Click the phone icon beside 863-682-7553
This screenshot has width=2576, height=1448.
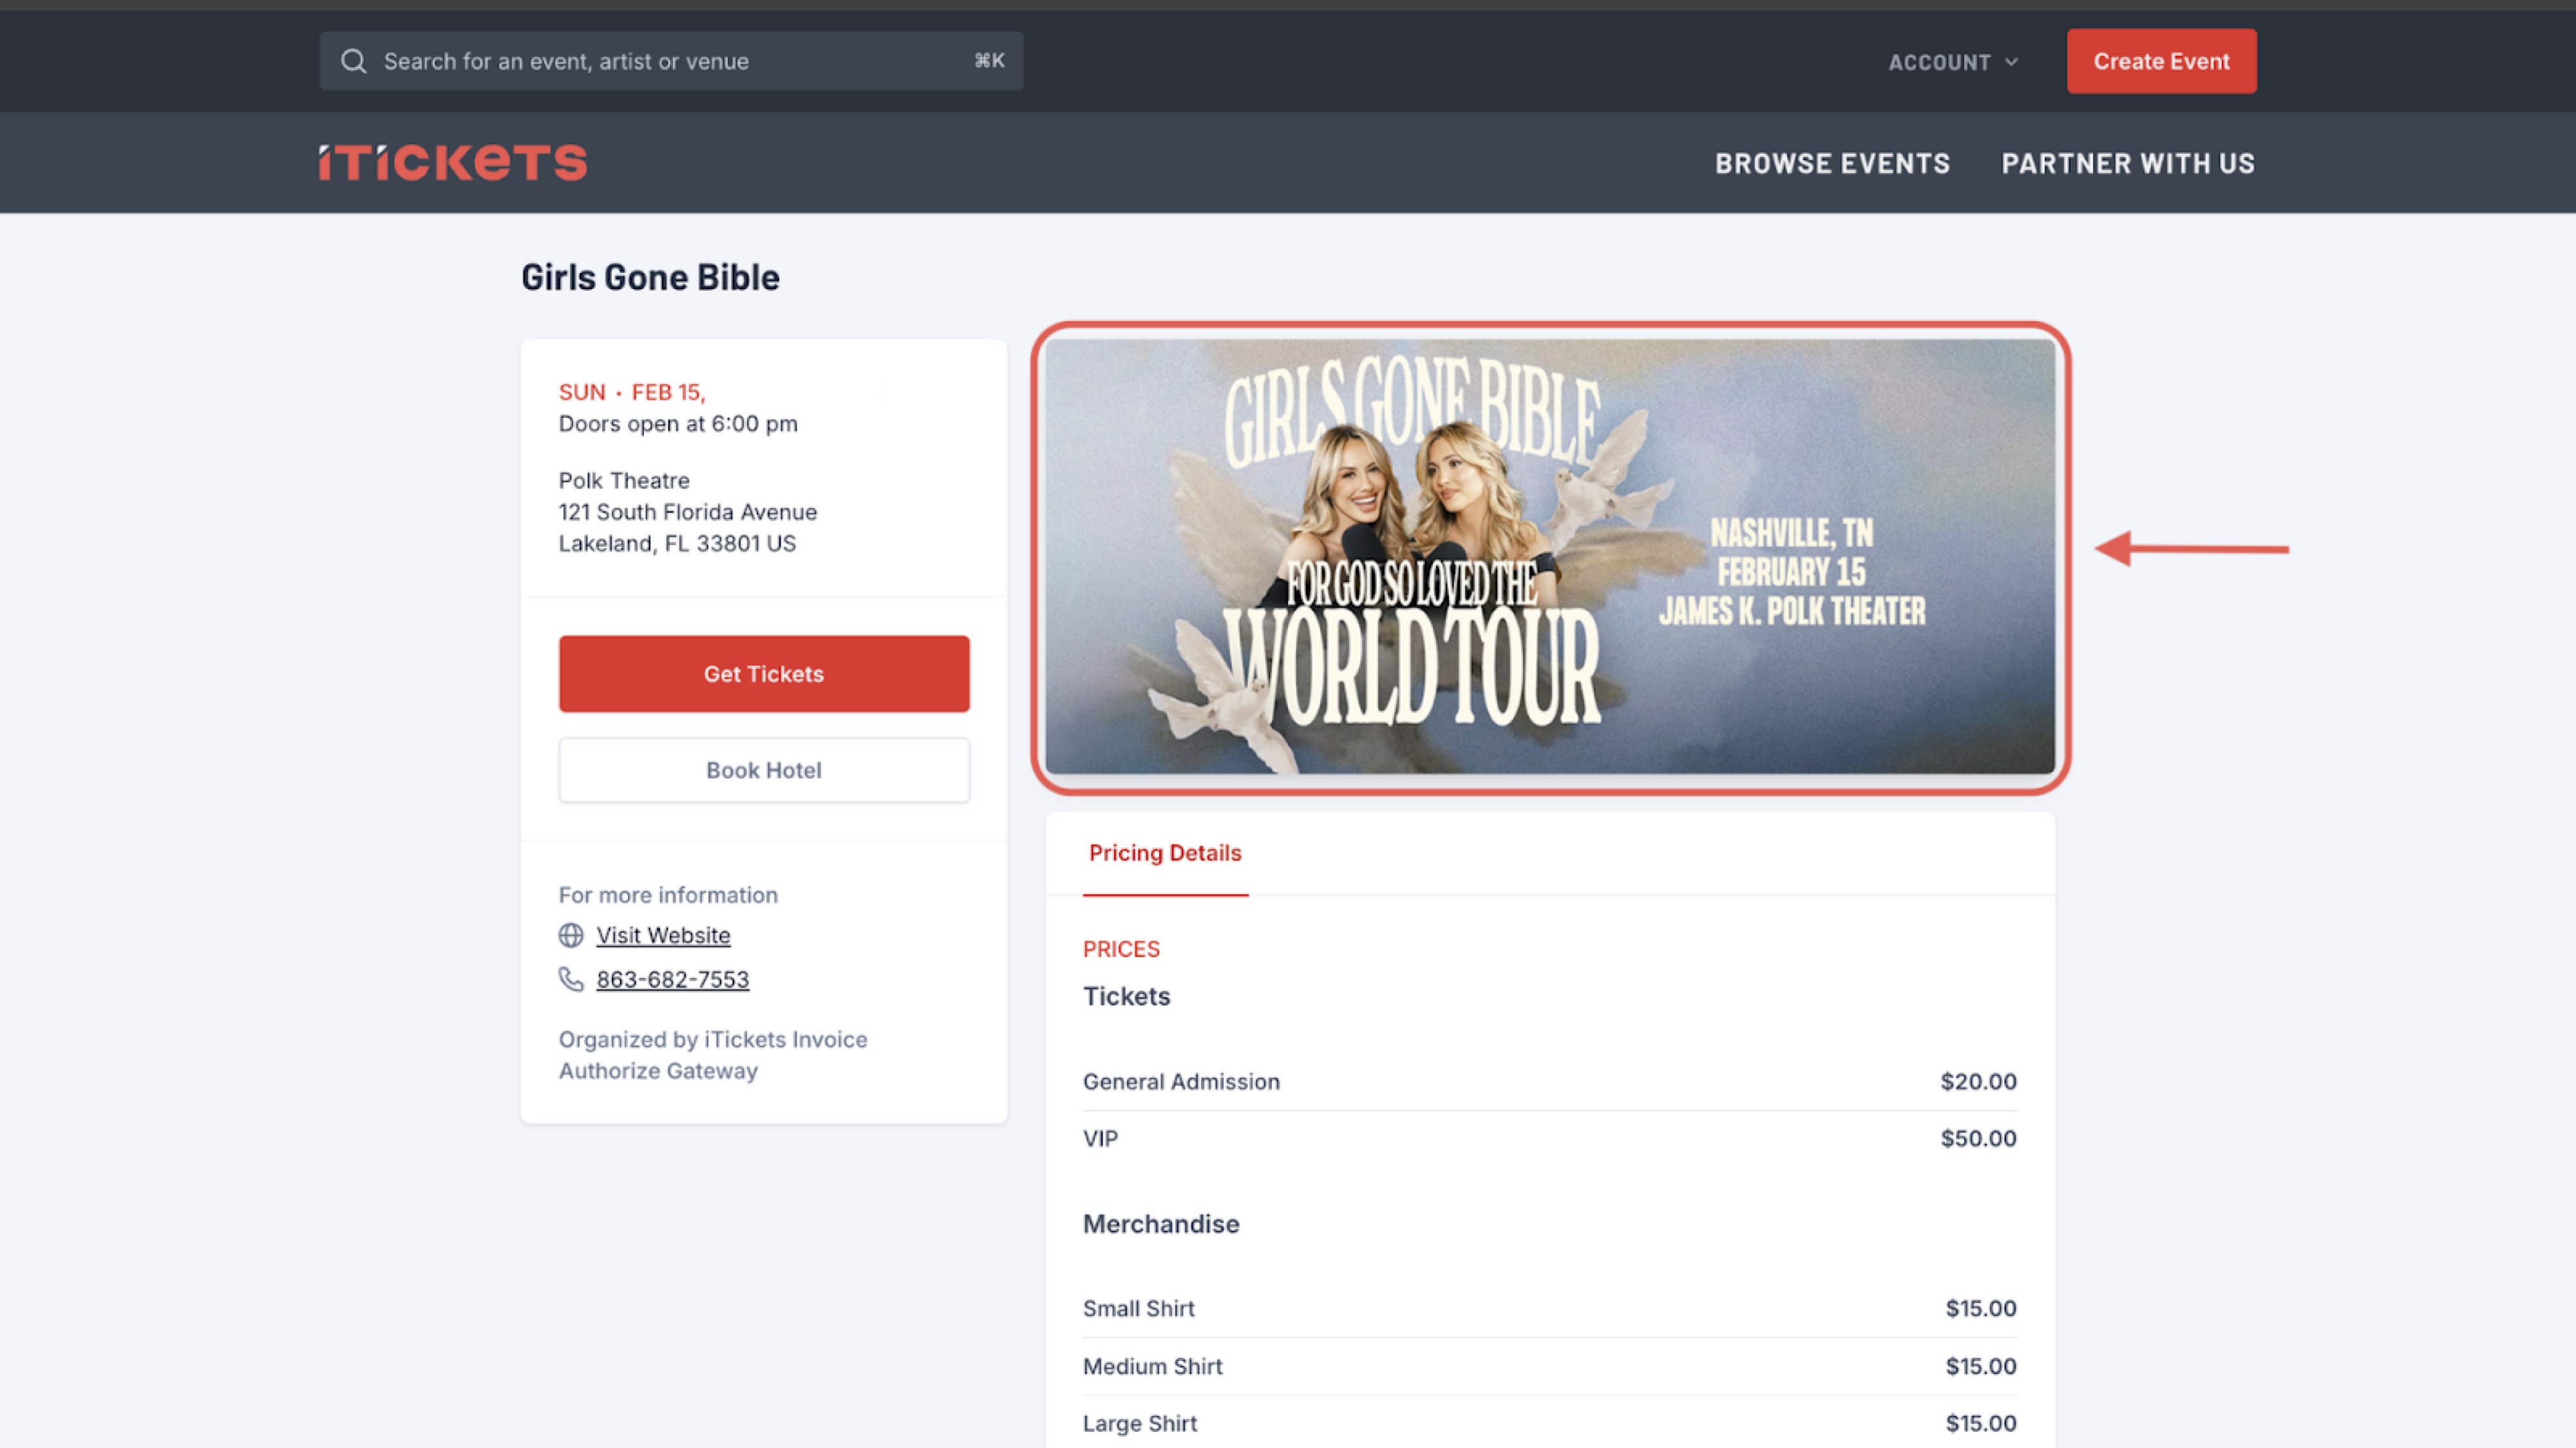[x=571, y=979]
